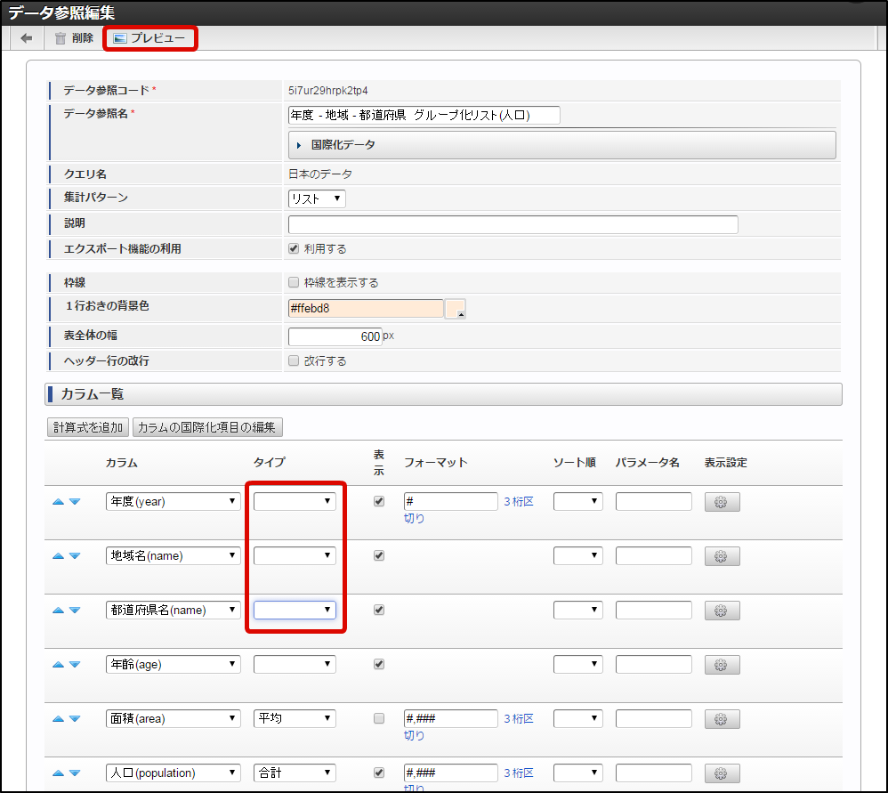Enable 枠線を表示する checkbox

295,283
